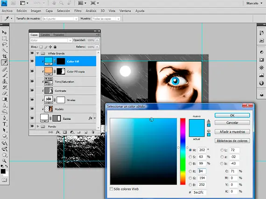Select the Brush tool
The height and width of the screenshot is (199, 266).
click(x=4, y=75)
